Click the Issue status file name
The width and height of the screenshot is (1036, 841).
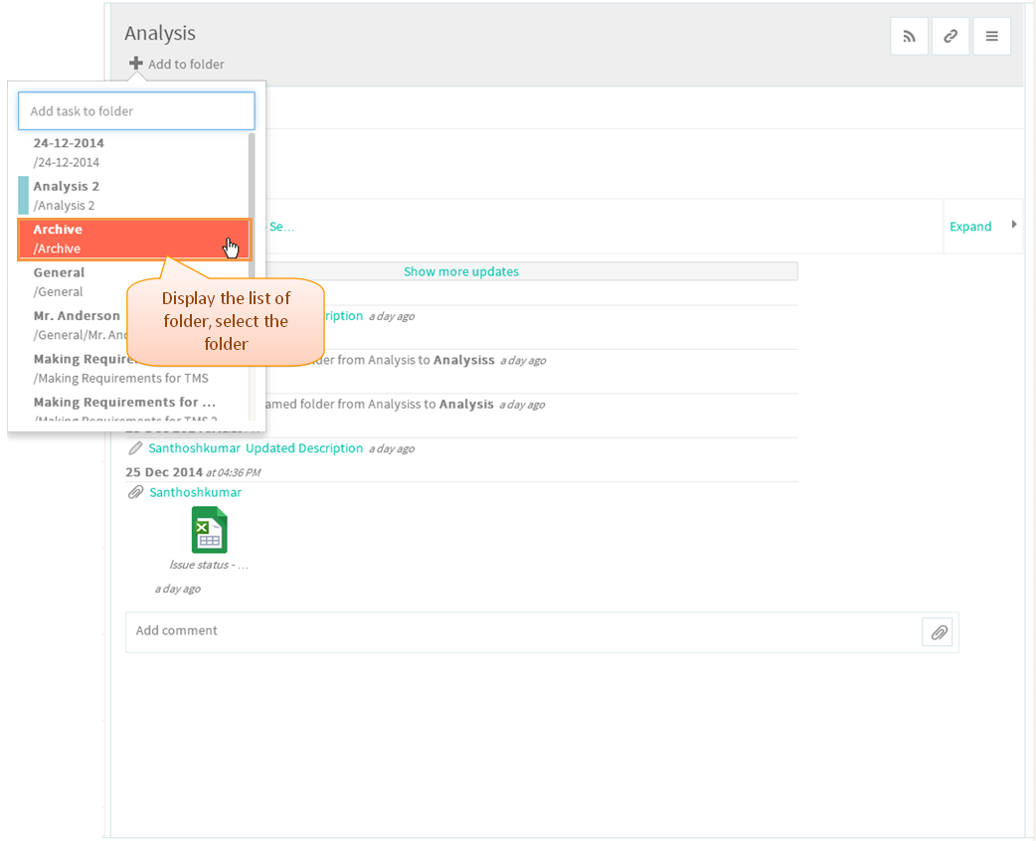click(209, 565)
